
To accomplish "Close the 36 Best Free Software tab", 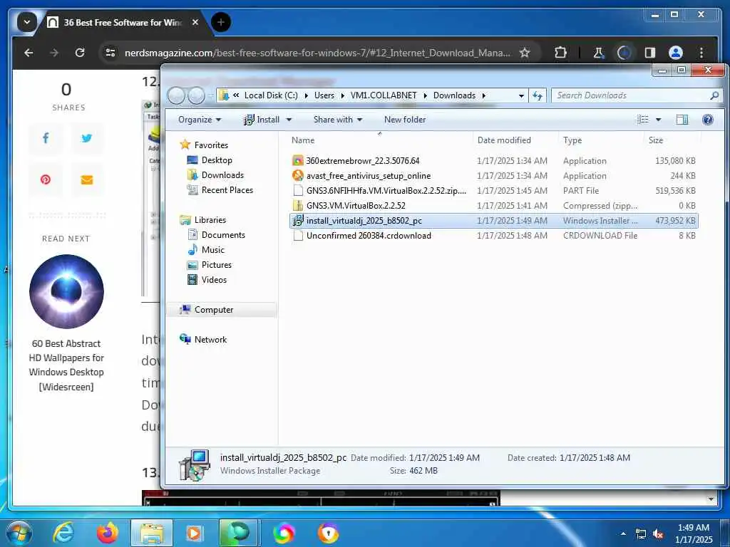I will pyautogui.click(x=195, y=22).
